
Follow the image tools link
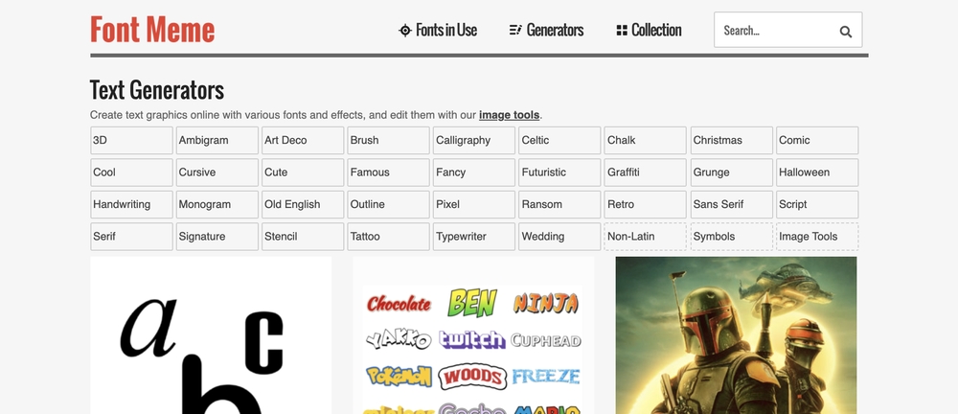pos(509,115)
